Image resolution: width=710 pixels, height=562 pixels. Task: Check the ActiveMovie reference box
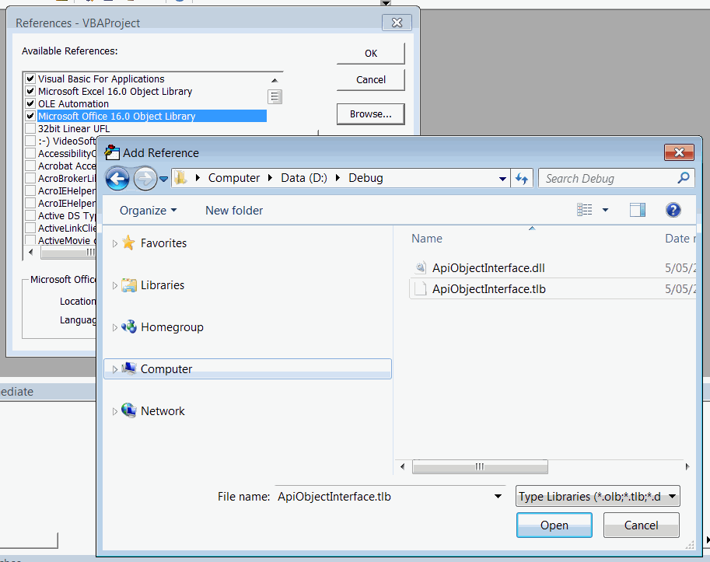click(x=30, y=240)
